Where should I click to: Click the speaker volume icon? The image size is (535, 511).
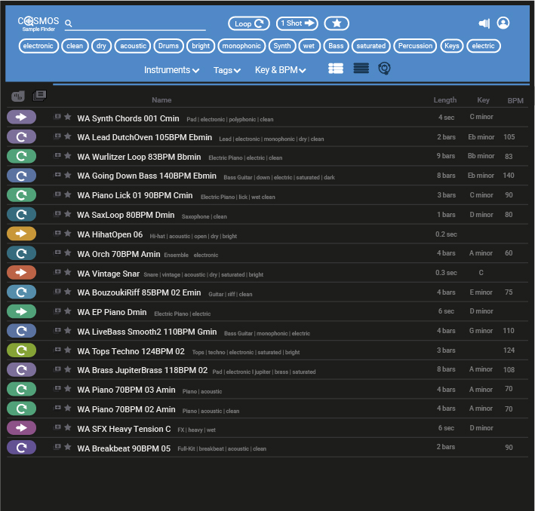(x=484, y=23)
